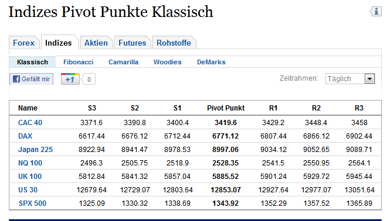Open the CAC 40 index link
Screen dimensions: 387x221
[30, 123]
